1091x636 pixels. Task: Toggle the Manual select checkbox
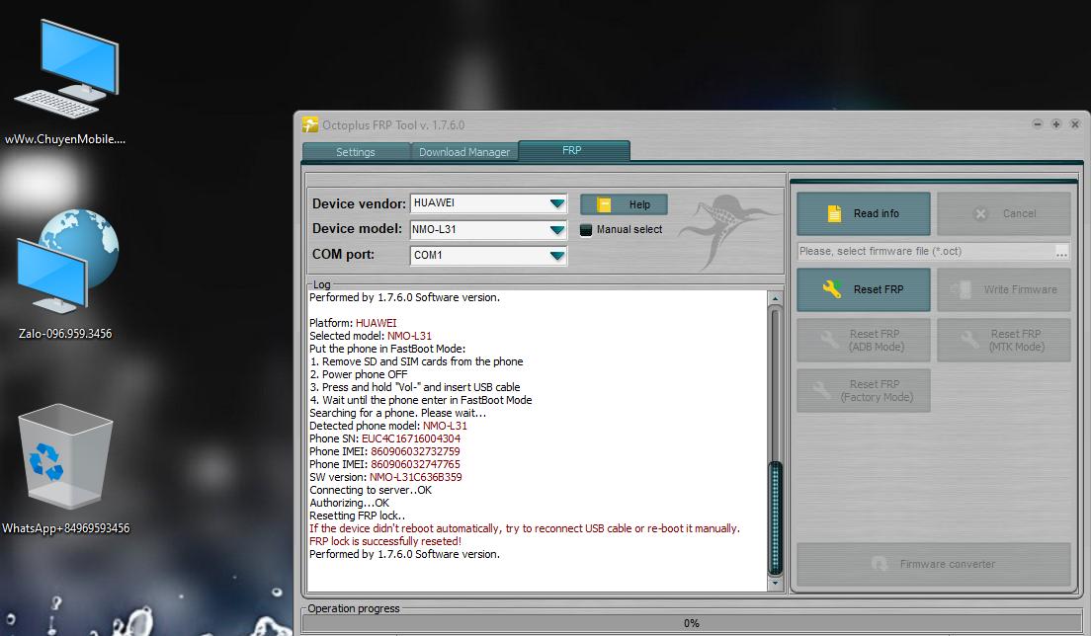click(586, 229)
